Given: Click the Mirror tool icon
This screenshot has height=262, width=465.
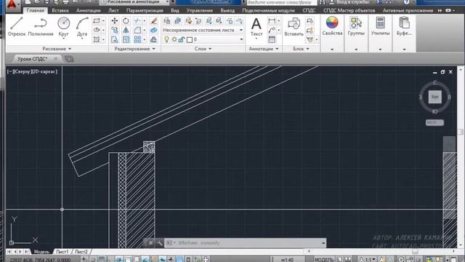Looking at the screenshot, I should pyautogui.click(x=126, y=30).
